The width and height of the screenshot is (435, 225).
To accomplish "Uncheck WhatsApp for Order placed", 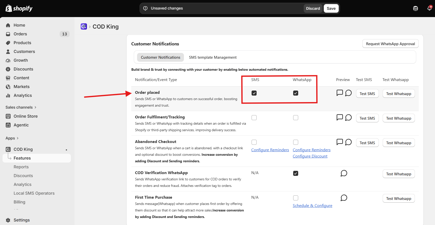I will tap(296, 93).
